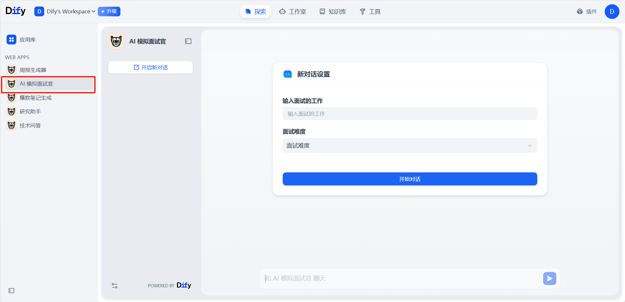The height and width of the screenshot is (302, 625).
Task: Click the user avatar D in the top right
Action: coord(612,11)
